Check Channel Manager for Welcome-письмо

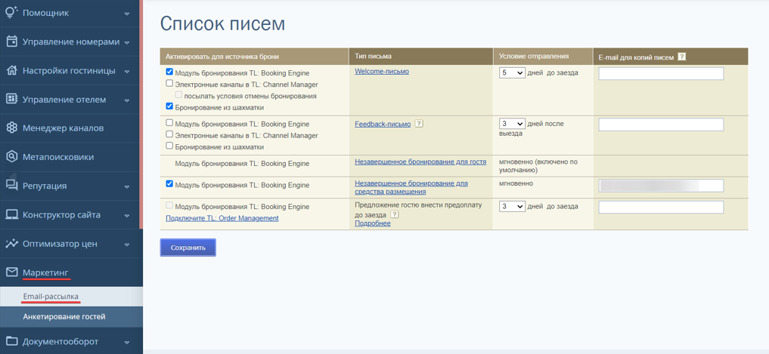pyautogui.click(x=169, y=83)
